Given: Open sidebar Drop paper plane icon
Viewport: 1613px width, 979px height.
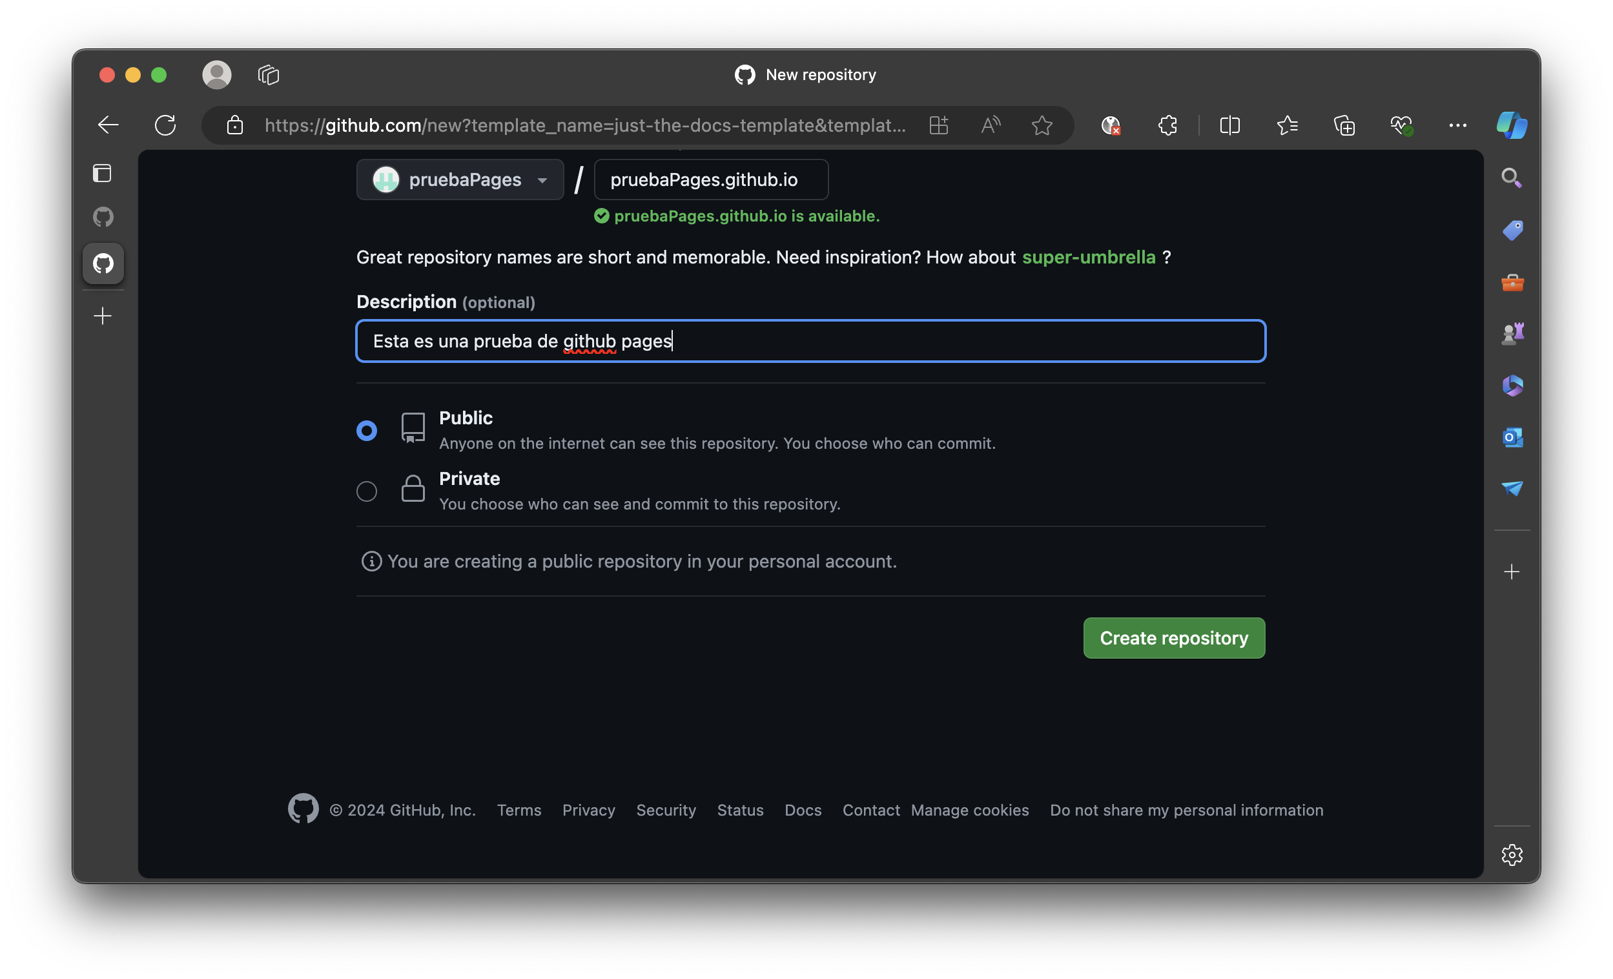Looking at the screenshot, I should pos(1512,488).
